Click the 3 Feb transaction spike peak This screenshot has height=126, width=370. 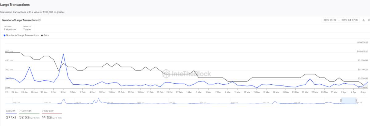coord(63,54)
